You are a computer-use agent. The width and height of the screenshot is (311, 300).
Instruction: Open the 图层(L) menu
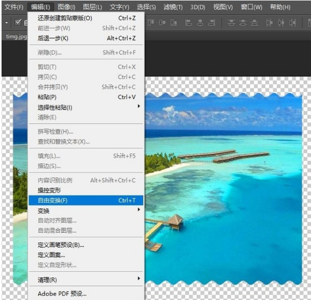93,7
